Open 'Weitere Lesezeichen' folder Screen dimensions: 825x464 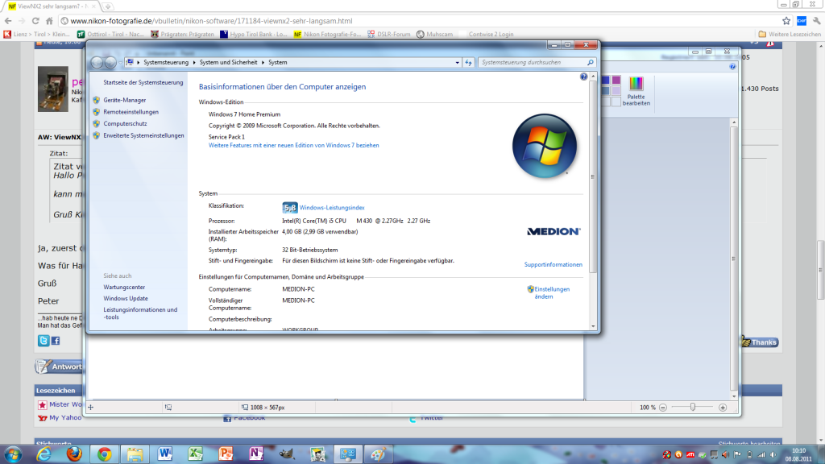(790, 34)
